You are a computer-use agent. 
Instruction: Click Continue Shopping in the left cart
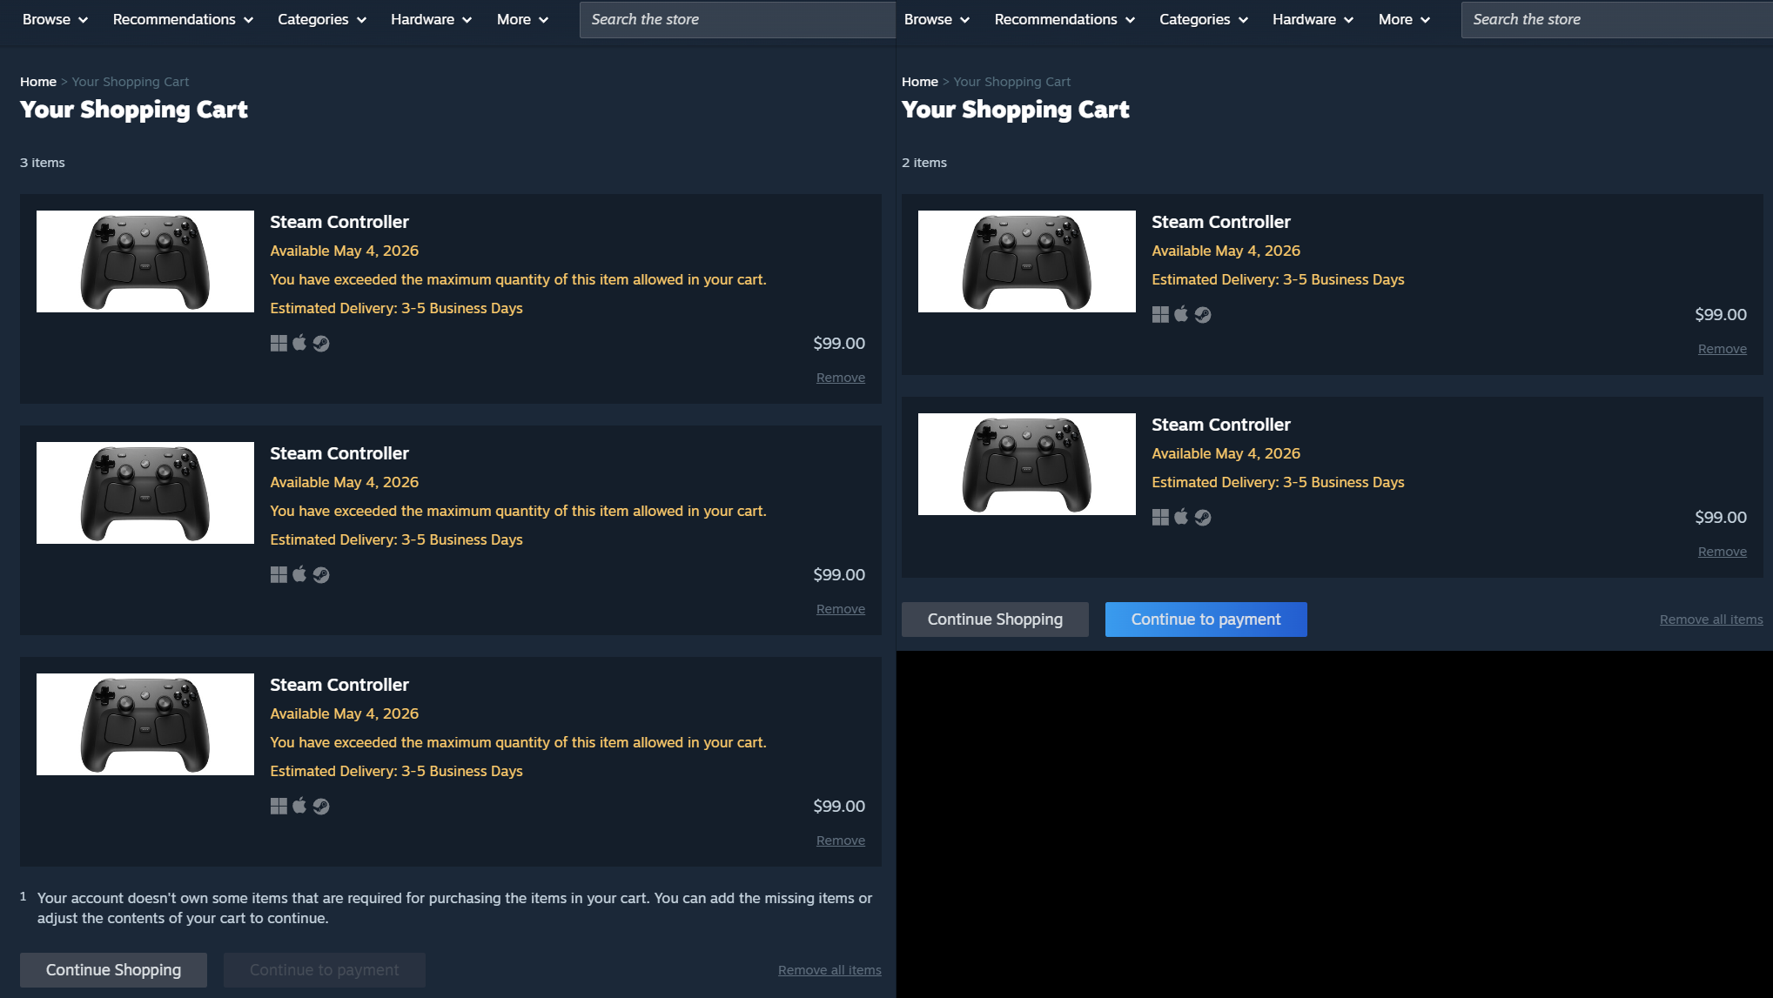[x=113, y=970]
